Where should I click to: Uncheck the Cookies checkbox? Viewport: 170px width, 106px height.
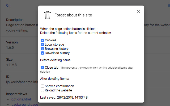(42, 40)
